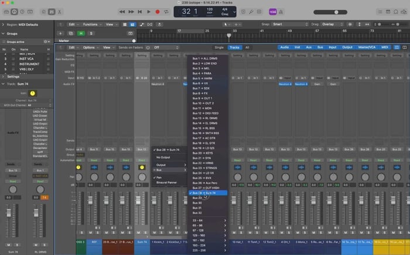410x255 pixels.
Task: Select Bus 27 → OUT HIGH
Action: 208,188
